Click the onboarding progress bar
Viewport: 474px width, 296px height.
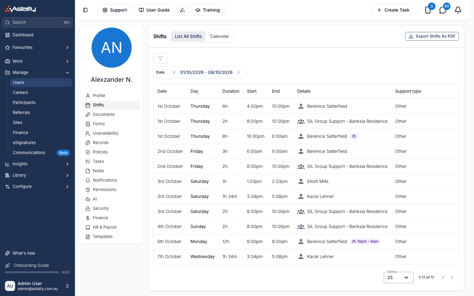pyautogui.click(x=32, y=272)
